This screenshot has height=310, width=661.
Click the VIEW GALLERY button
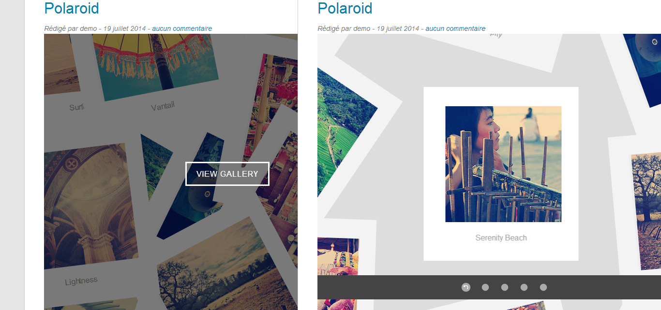pos(227,174)
